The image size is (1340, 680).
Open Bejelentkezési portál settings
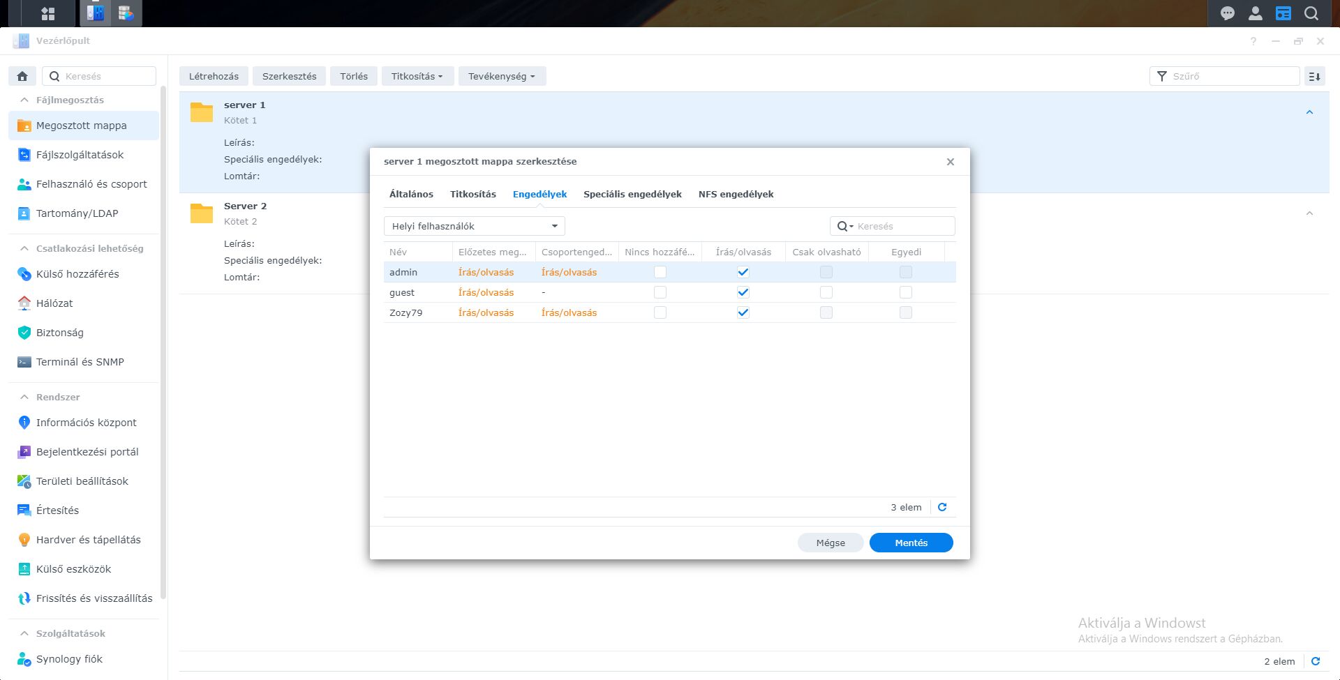click(84, 452)
